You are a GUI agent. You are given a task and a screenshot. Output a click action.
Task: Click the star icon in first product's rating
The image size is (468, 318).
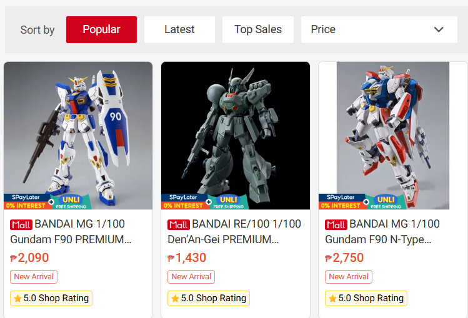click(17, 298)
